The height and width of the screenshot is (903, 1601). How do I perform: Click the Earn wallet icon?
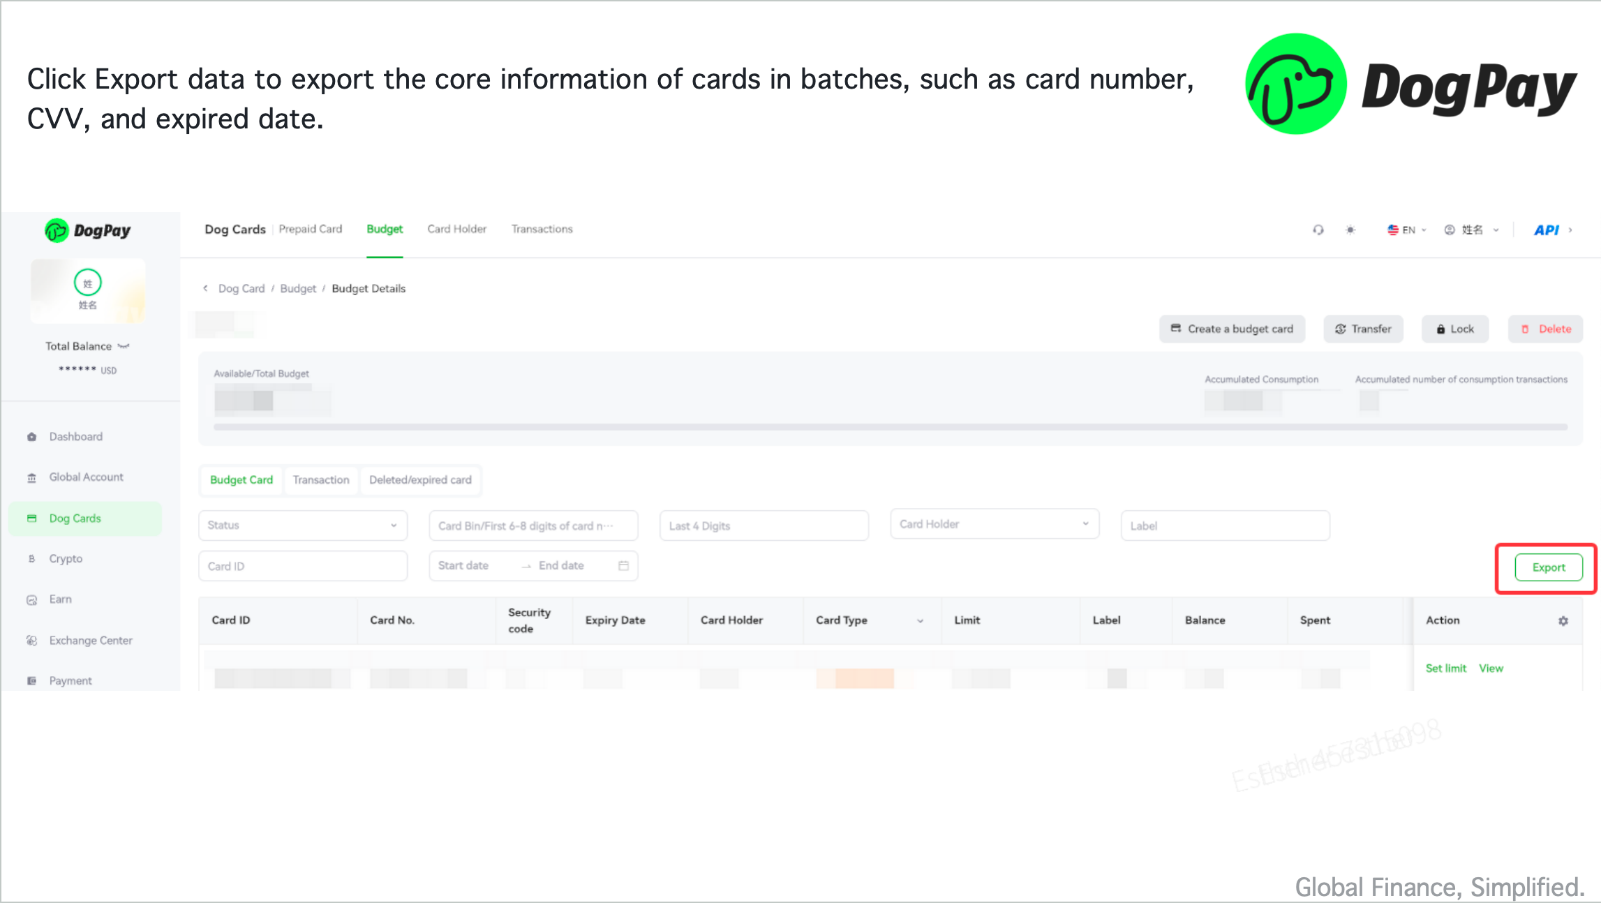(31, 600)
